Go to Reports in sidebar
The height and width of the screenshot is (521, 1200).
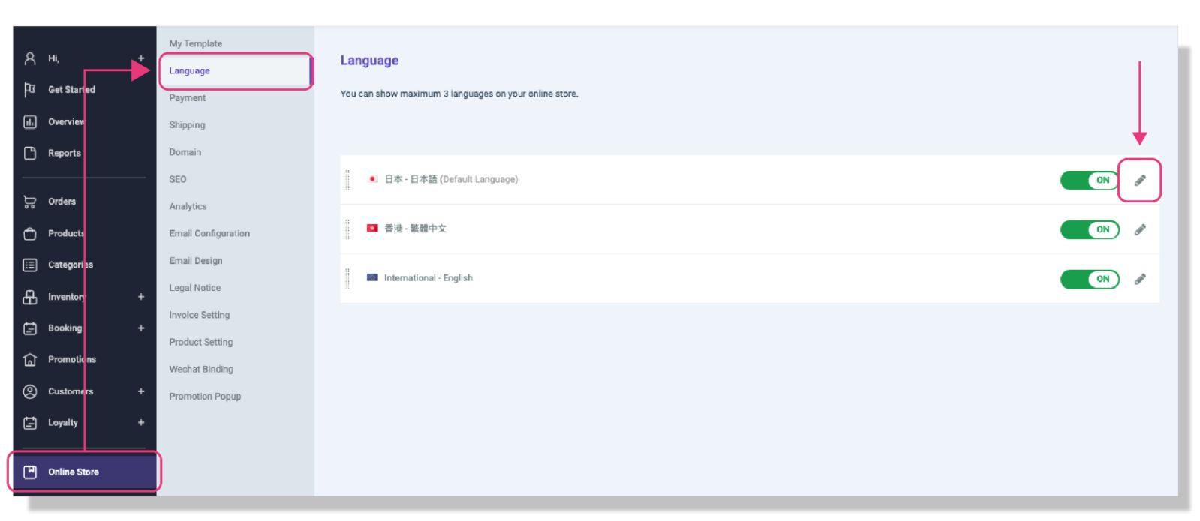click(x=65, y=153)
